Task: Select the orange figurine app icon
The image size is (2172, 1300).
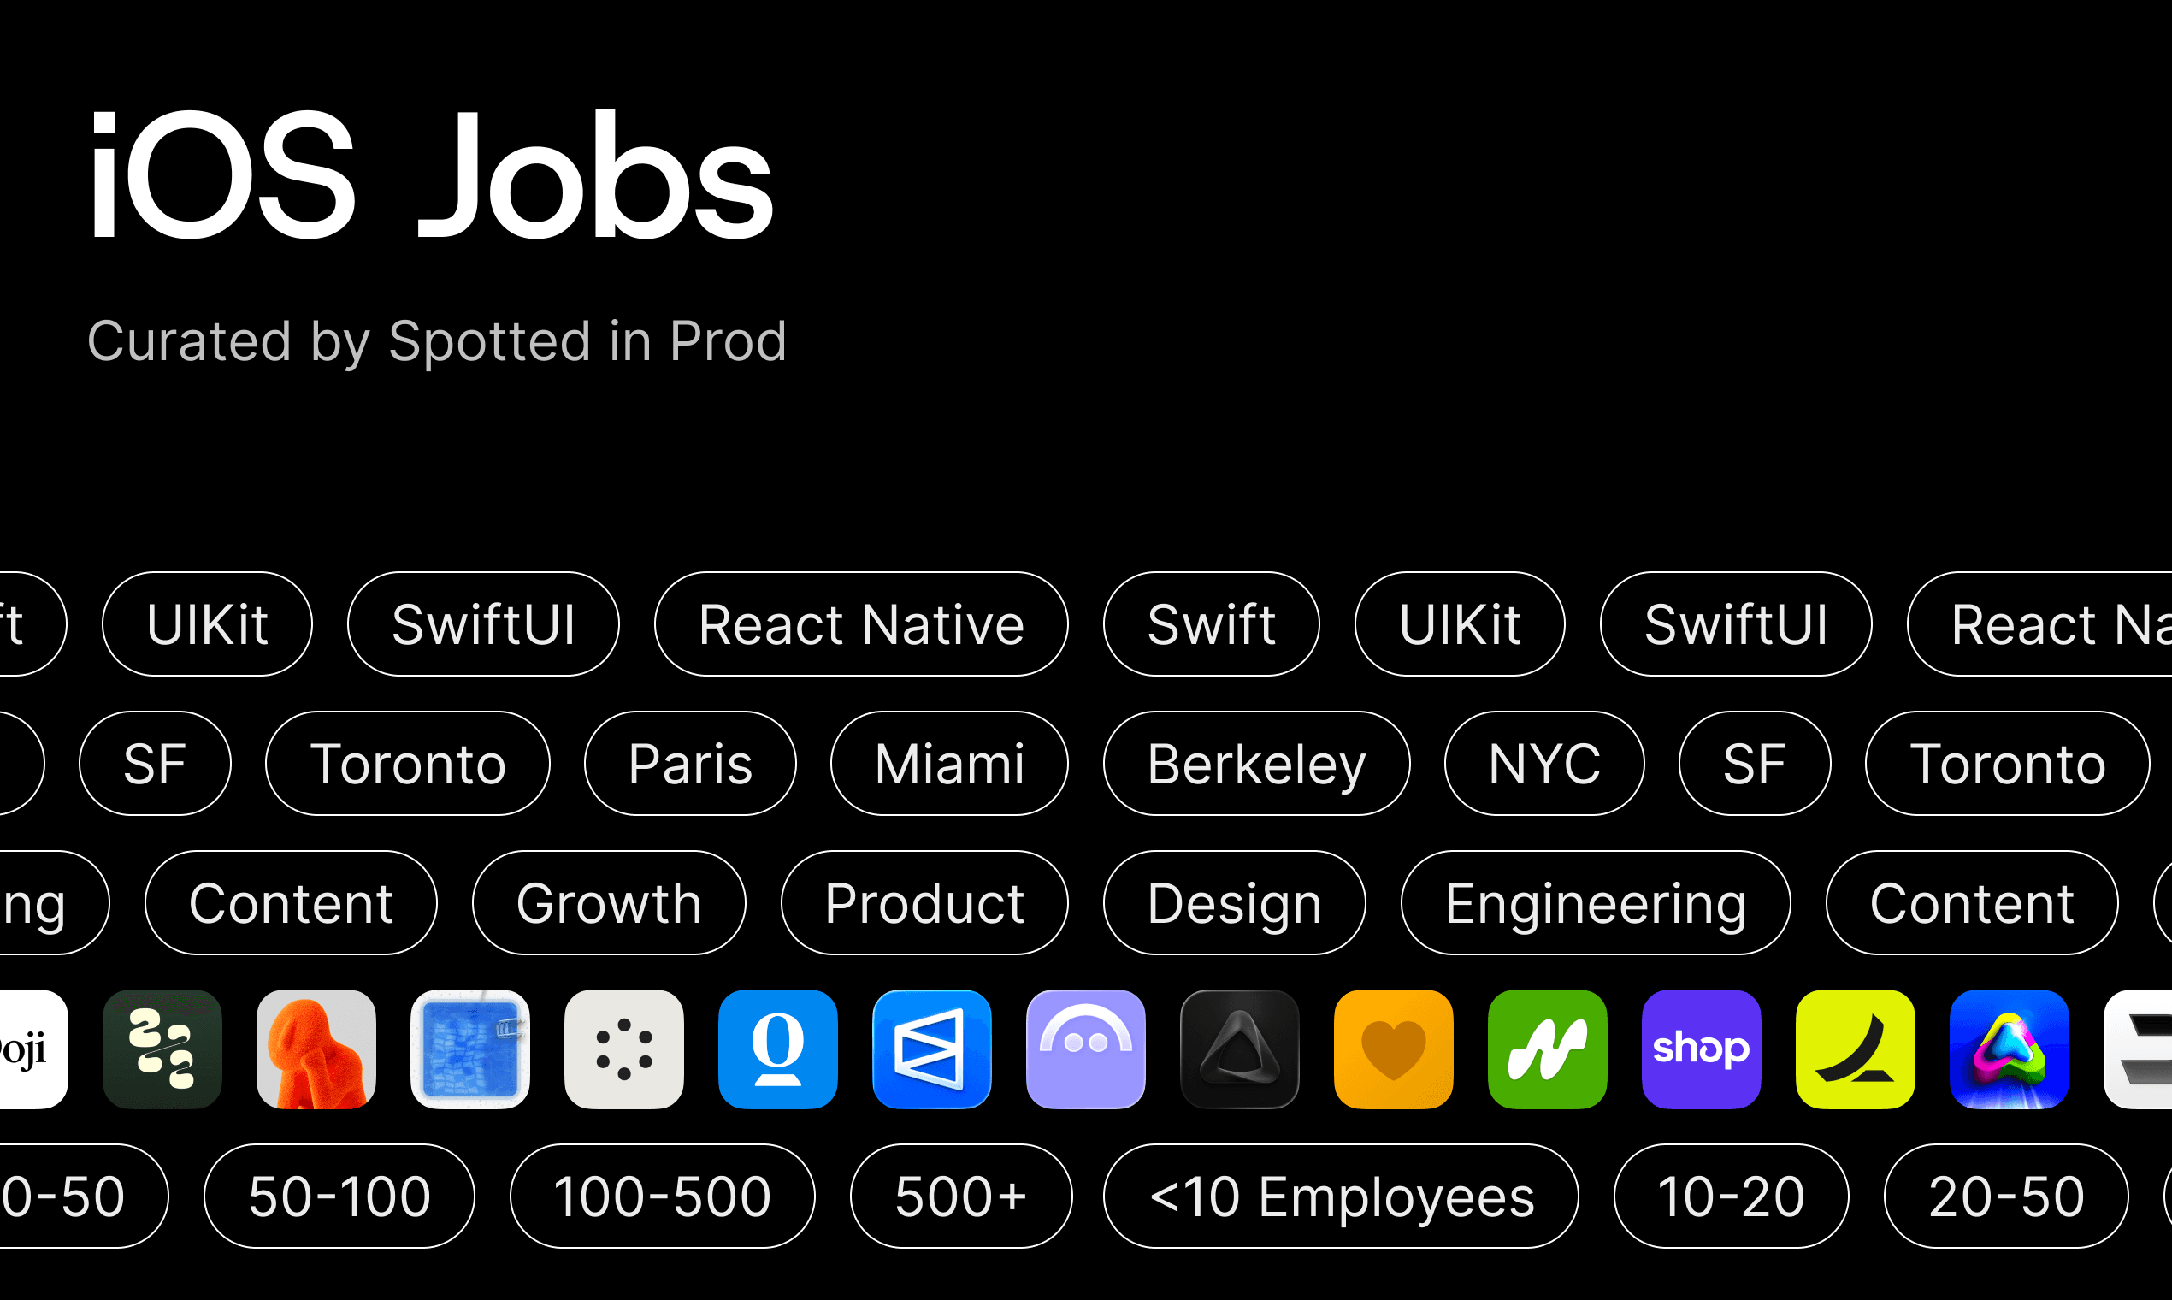Action: [316, 1049]
